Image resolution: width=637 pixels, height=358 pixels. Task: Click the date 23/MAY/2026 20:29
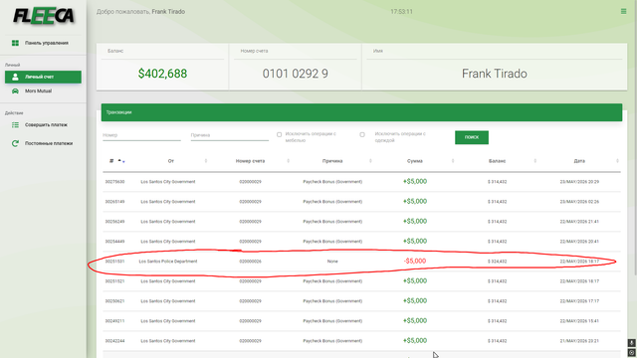(x=579, y=182)
